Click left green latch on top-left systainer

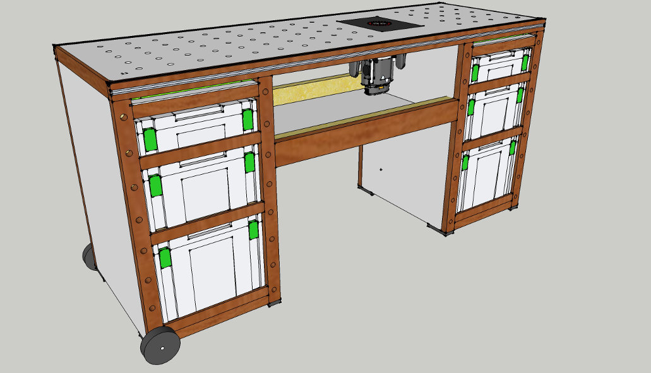point(150,139)
